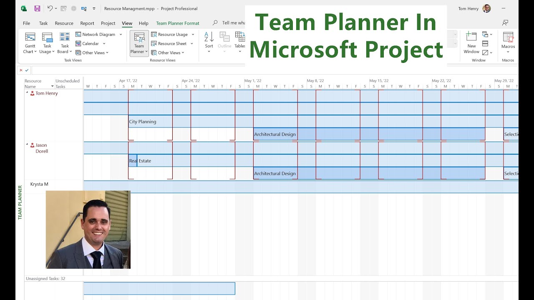Screen dimensions: 534x300
Task: Click the May 15, '22 timescale header
Action: click(x=379, y=81)
